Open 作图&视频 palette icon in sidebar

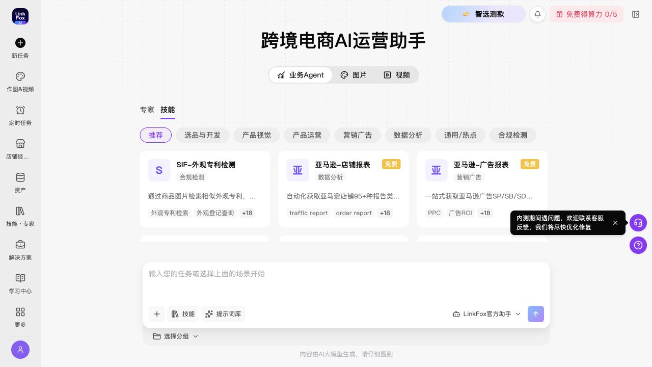point(20,76)
